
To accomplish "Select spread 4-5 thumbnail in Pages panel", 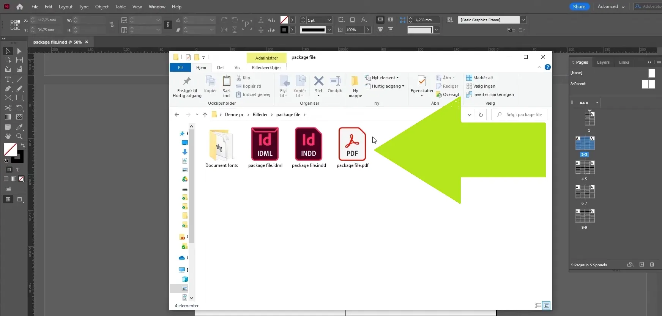I will click(585, 167).
